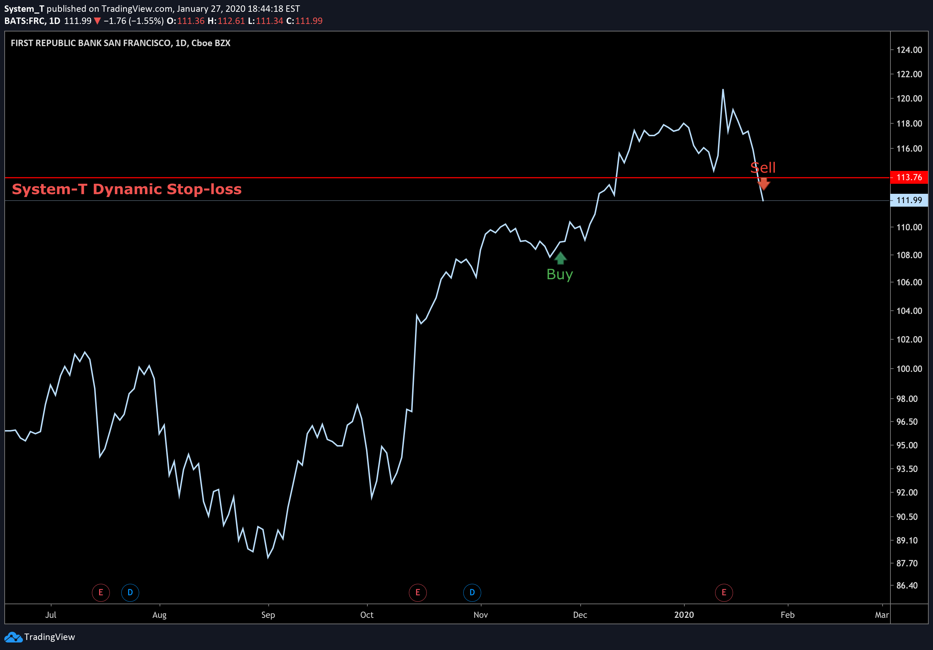Click the Feb label on time axis
The width and height of the screenshot is (933, 650).
pos(787,615)
